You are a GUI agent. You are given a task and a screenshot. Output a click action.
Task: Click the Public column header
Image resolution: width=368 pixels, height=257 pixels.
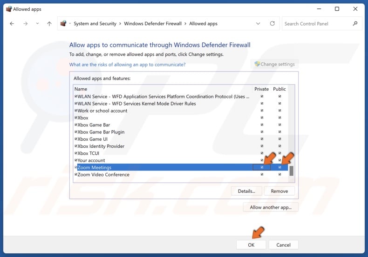[x=279, y=89]
